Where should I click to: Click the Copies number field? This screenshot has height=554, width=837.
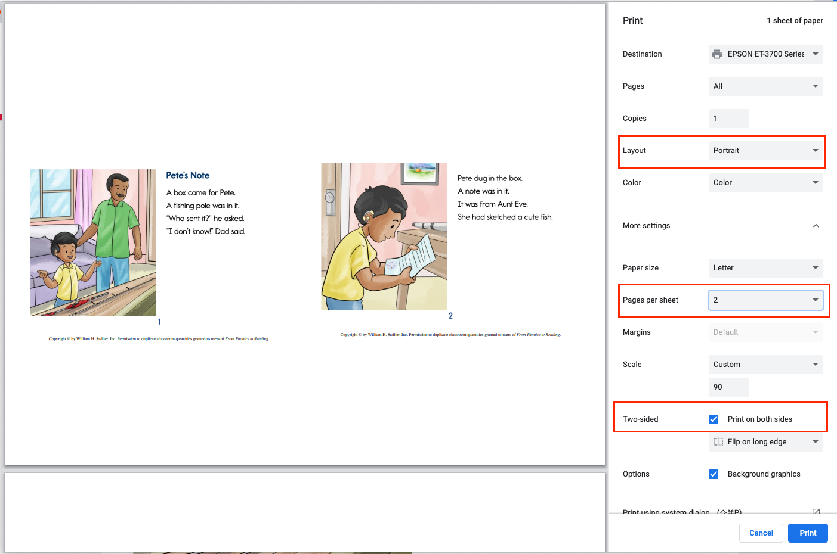coord(728,119)
